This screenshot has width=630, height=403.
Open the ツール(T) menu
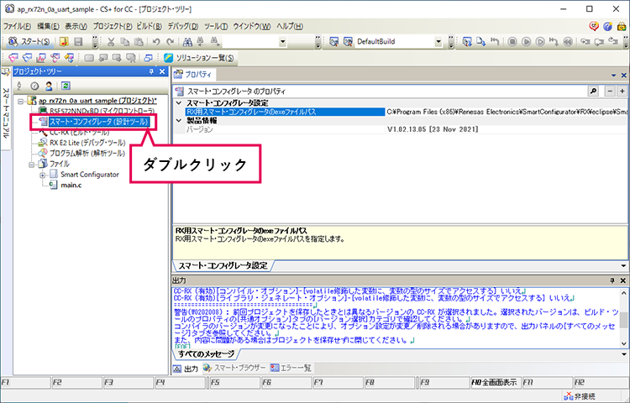pos(216,26)
